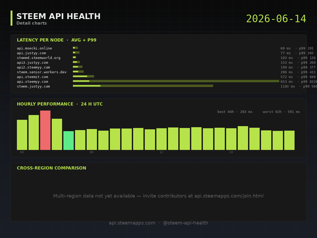Click the Cross-Region Comparison heading
This screenshot has height=238, width=317.
coord(52,168)
